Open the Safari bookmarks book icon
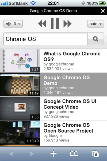The width and height of the screenshot is (107, 161). click(74, 154)
